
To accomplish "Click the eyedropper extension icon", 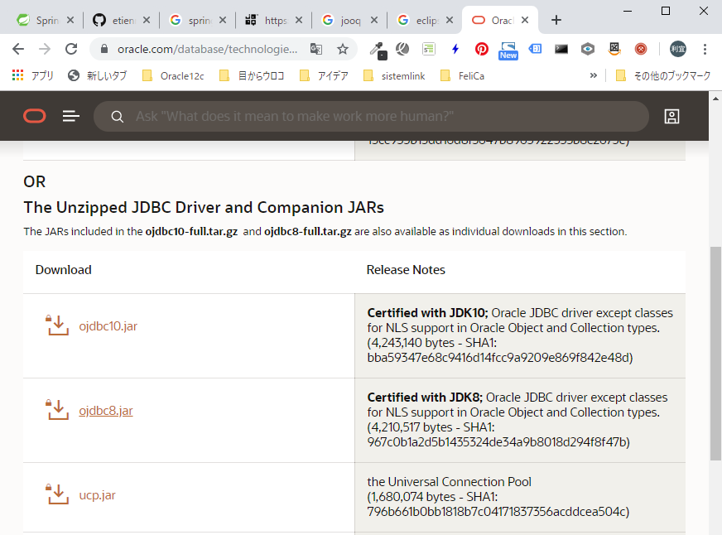I will pos(378,51).
